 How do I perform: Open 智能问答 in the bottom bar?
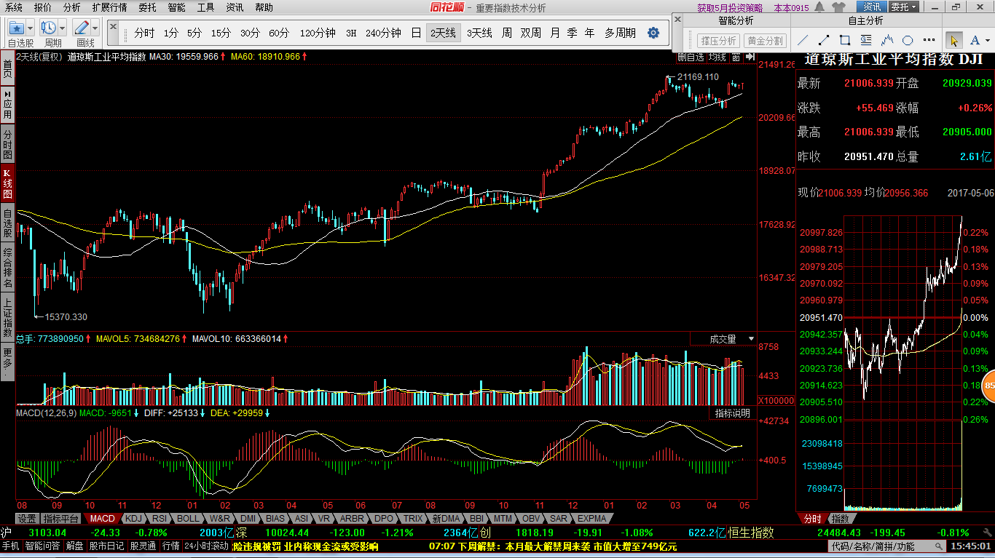42,546
